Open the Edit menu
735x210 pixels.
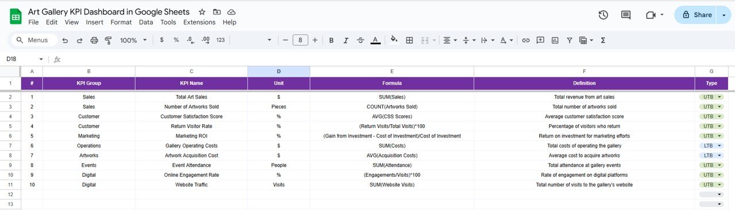(52, 22)
